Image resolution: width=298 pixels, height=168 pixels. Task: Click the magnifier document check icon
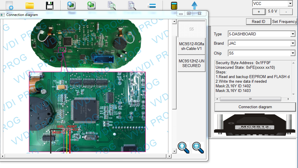point(132,6)
